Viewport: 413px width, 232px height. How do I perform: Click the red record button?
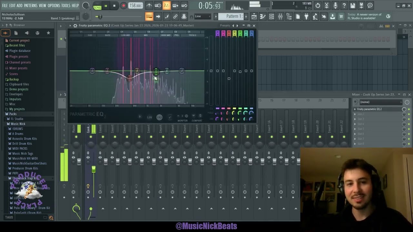pyautogui.click(x=123, y=5)
